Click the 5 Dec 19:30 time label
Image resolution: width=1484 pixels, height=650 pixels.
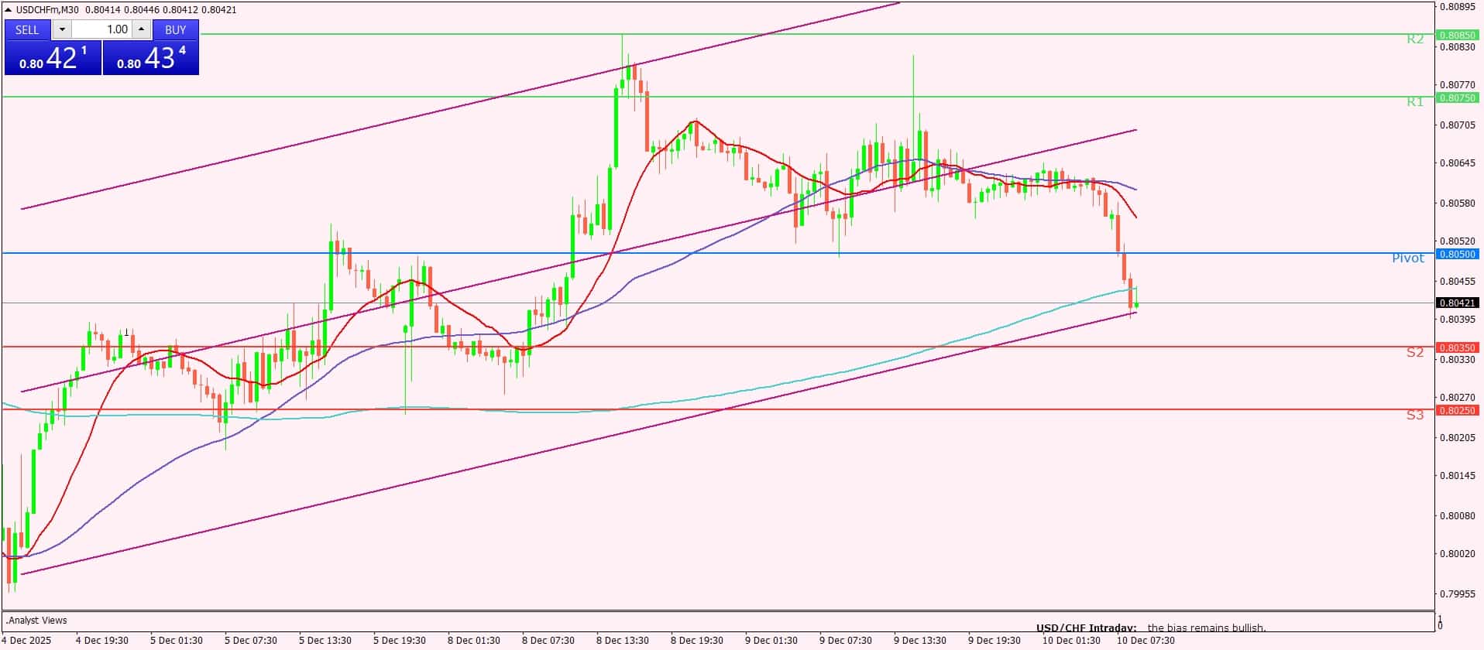coord(400,640)
